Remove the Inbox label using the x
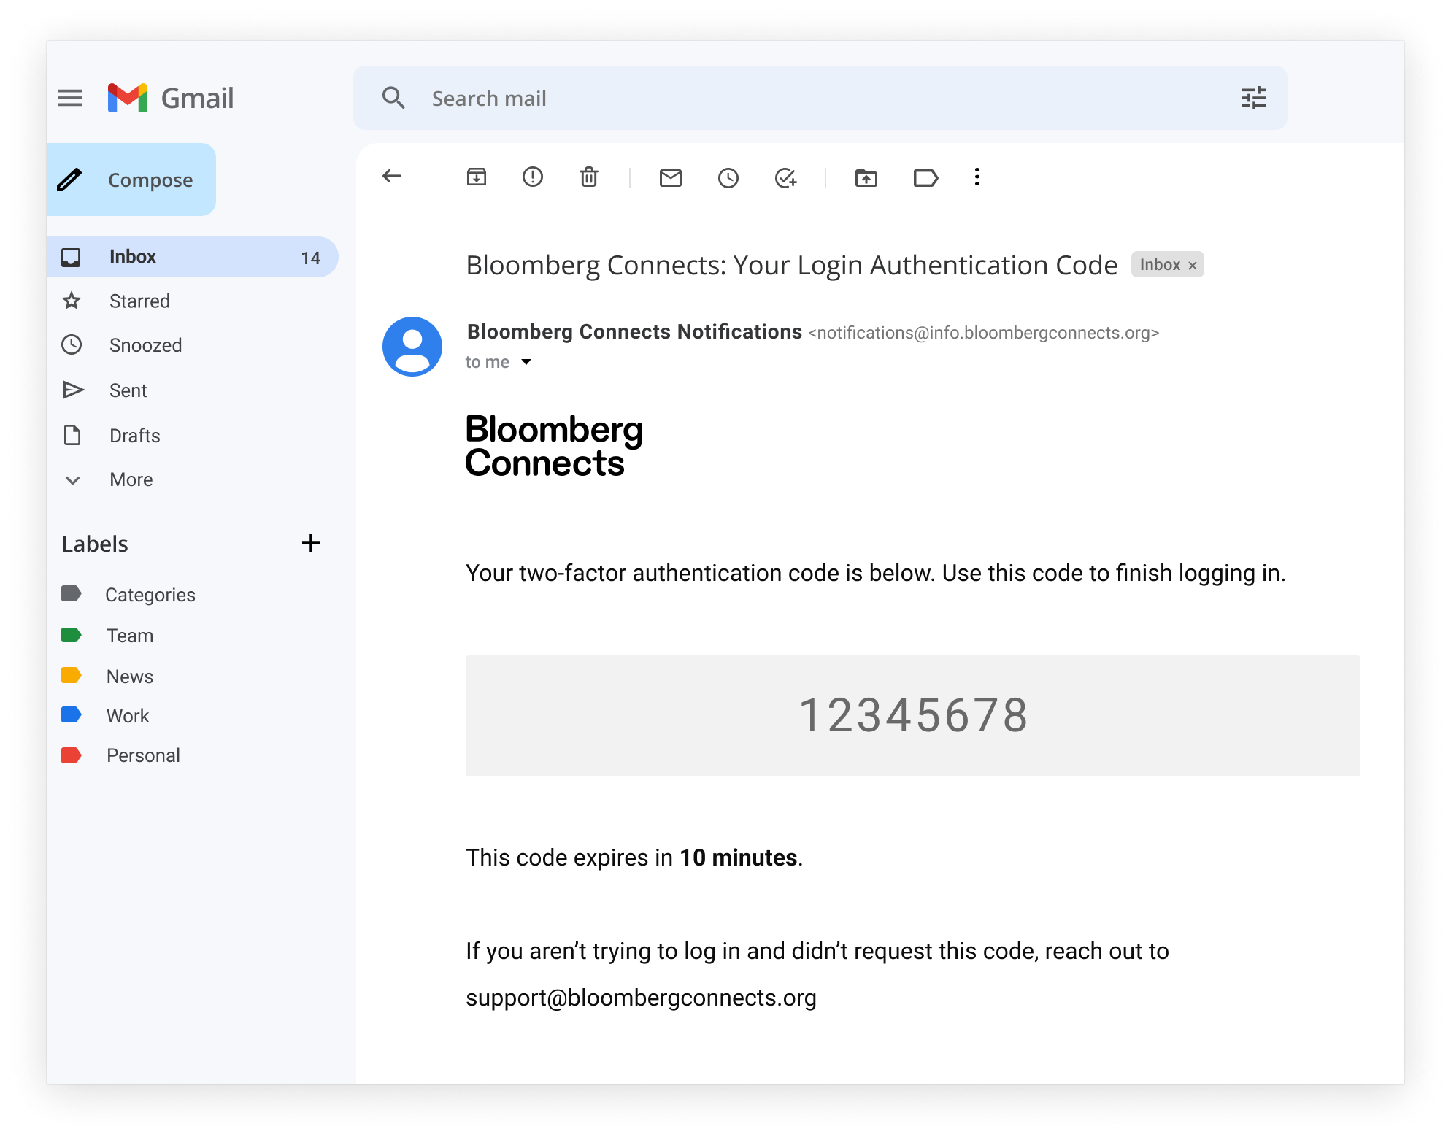This screenshot has width=1451, height=1137. [x=1193, y=264]
